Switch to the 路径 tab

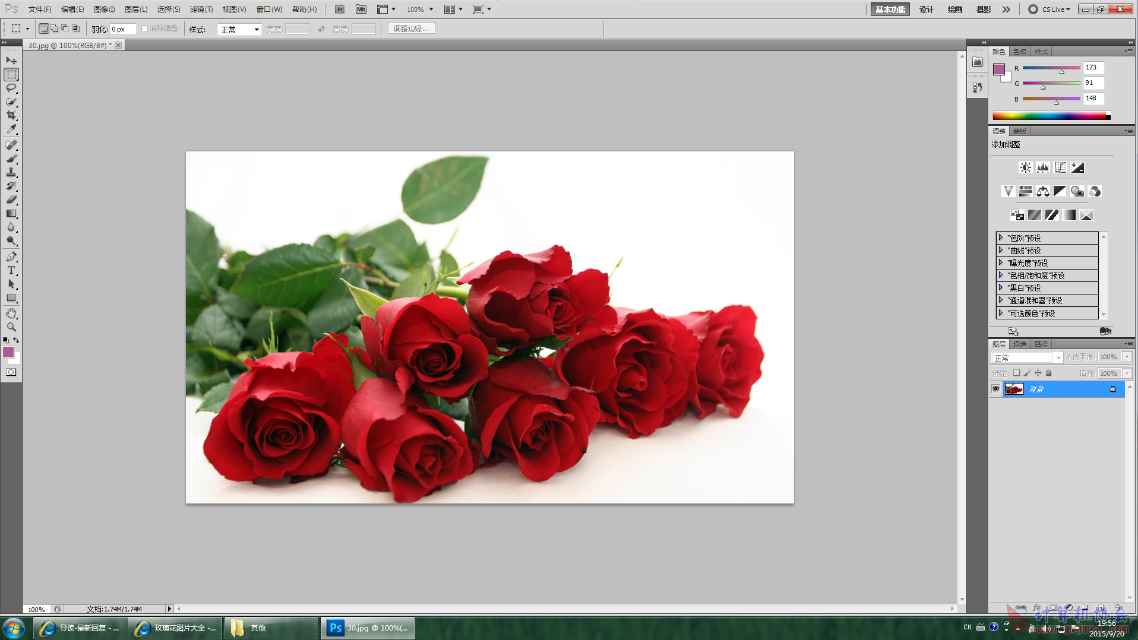tap(1041, 344)
